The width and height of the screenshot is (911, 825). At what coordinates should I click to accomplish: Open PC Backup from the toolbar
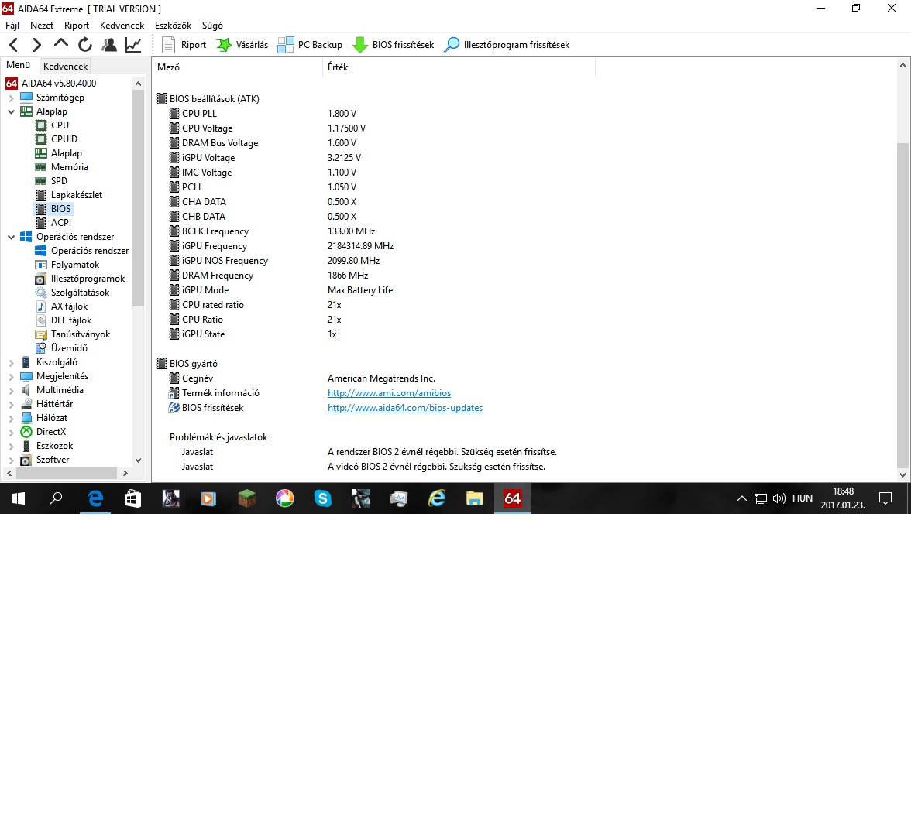coord(310,45)
